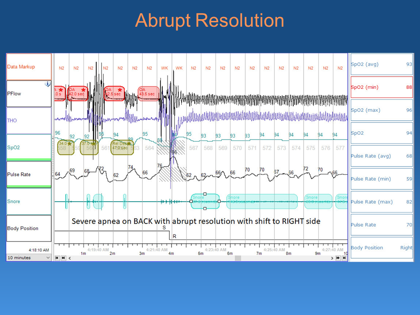Select the first selected Snore event box
The width and height of the screenshot is (420, 315).
click(205, 201)
